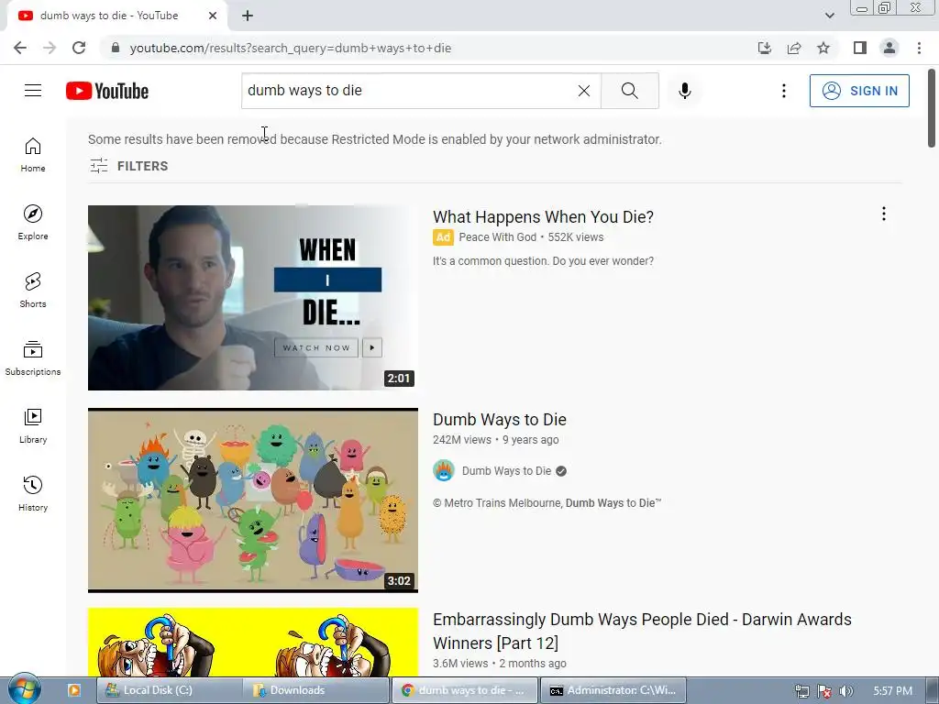
Task: Open the Windows Start orb
Action: (25, 688)
